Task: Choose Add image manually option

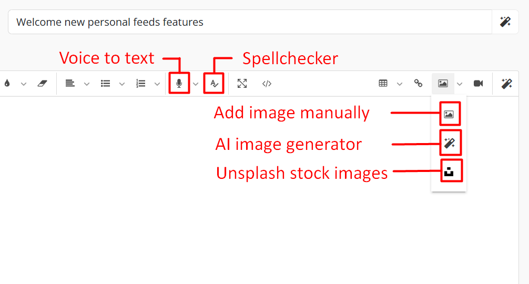Action: pos(449,114)
